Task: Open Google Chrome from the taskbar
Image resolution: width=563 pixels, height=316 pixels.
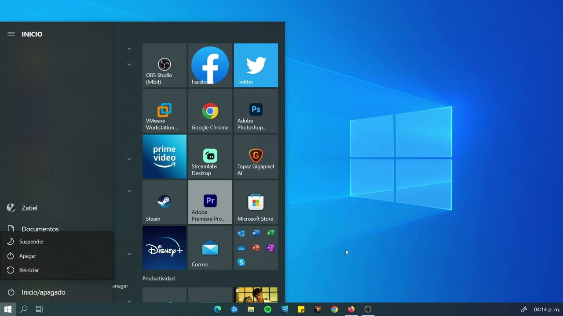Action: click(x=334, y=309)
